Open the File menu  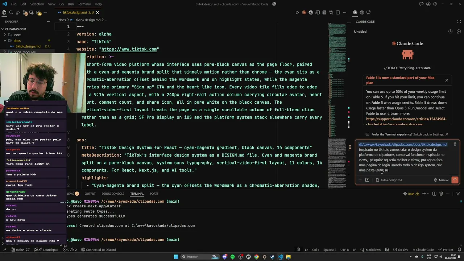(x=13, y=4)
